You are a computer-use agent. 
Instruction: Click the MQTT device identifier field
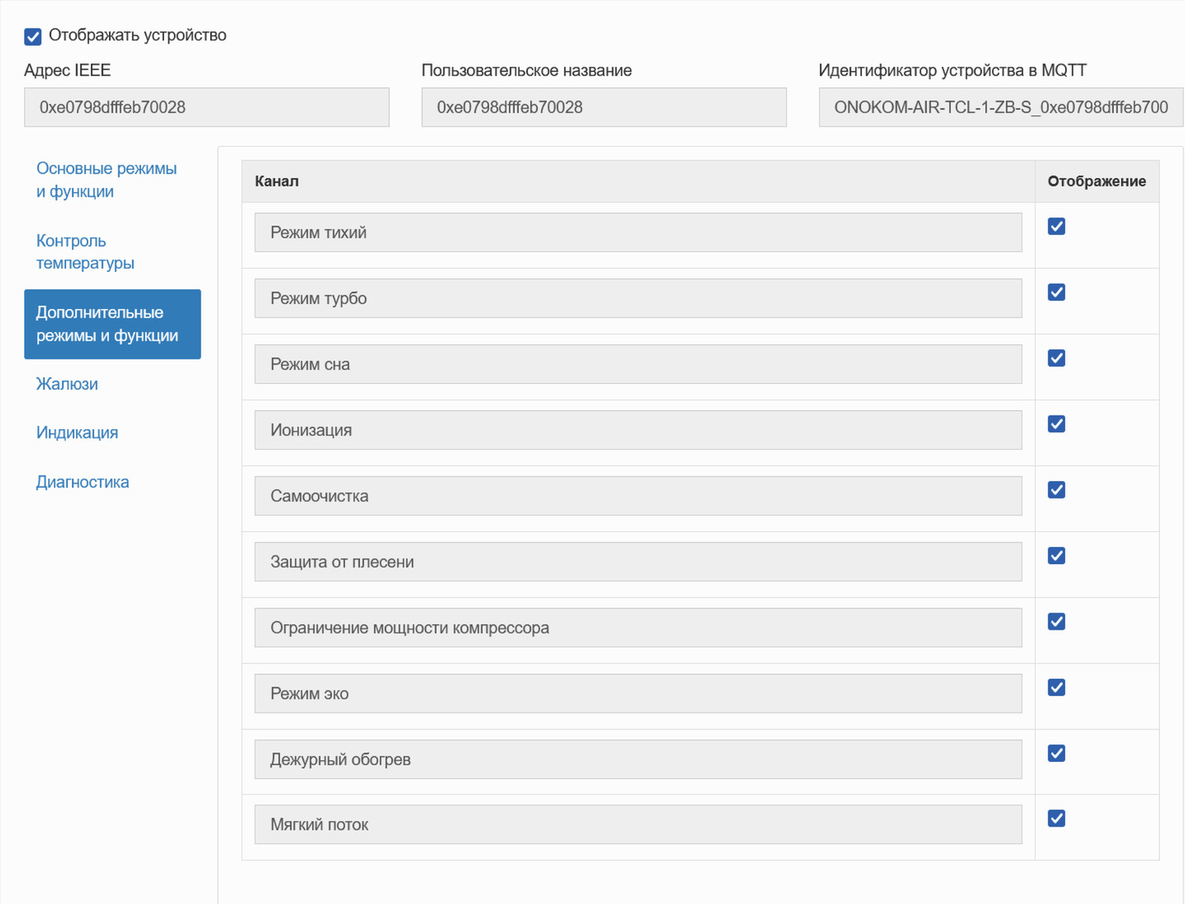(x=1000, y=107)
